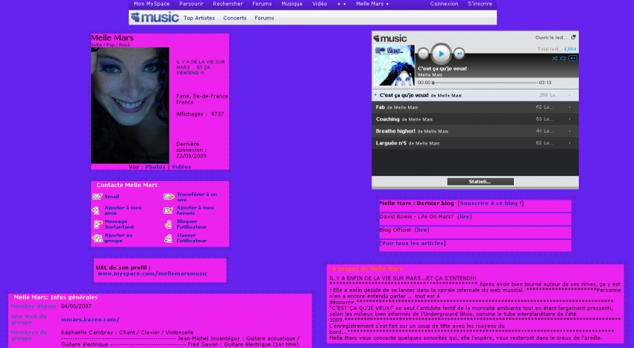The height and width of the screenshot is (348, 634).
Task: Open the Mon MySpace menu
Action: (x=151, y=4)
